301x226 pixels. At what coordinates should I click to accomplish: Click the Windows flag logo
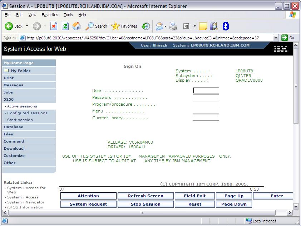[292, 15]
